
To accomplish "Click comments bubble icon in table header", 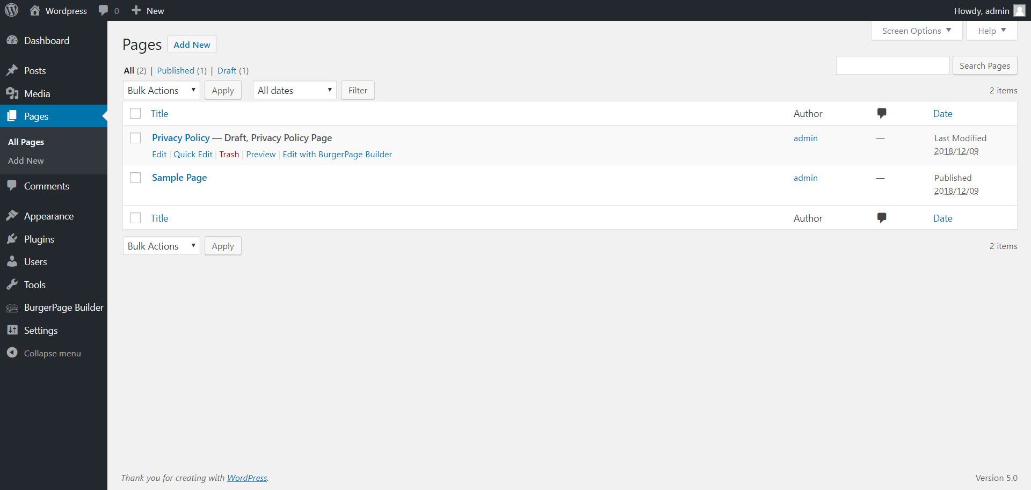I will (881, 113).
